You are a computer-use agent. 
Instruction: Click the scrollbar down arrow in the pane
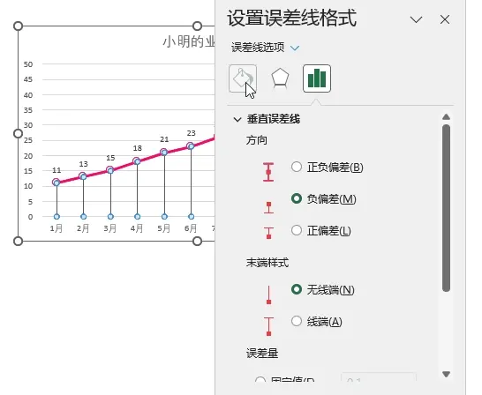446,374
